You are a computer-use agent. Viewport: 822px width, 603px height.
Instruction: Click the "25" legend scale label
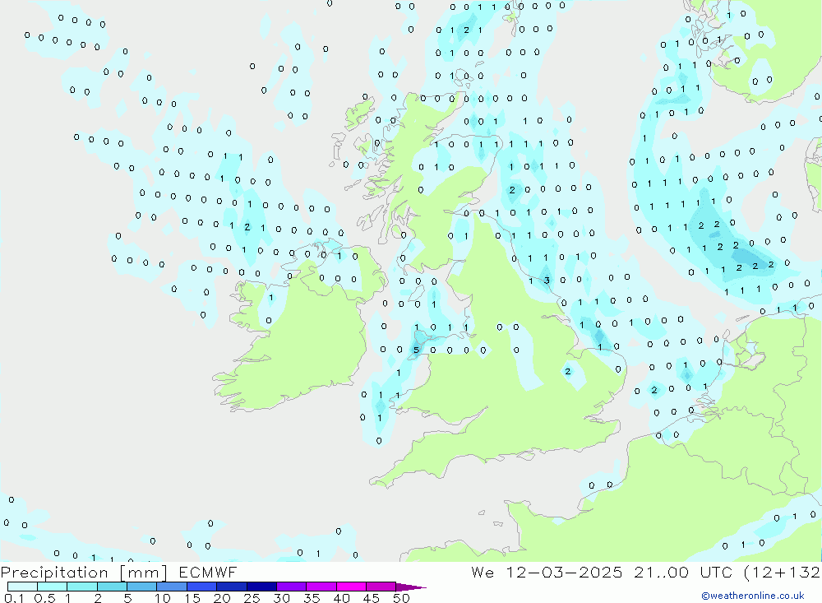tap(252, 598)
